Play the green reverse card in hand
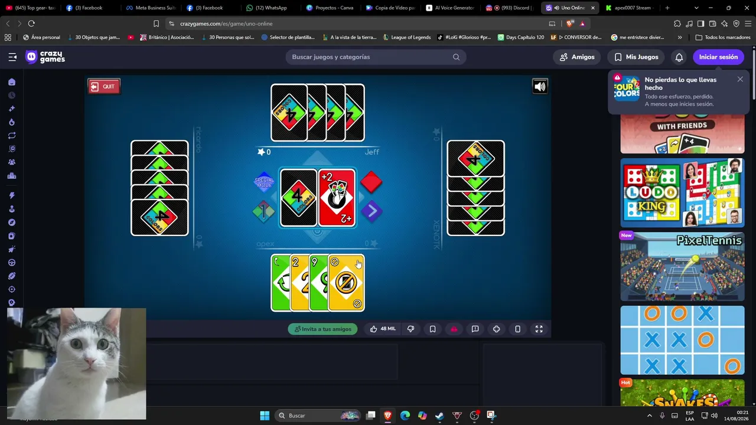This screenshot has width=756, height=425. tap(281, 283)
